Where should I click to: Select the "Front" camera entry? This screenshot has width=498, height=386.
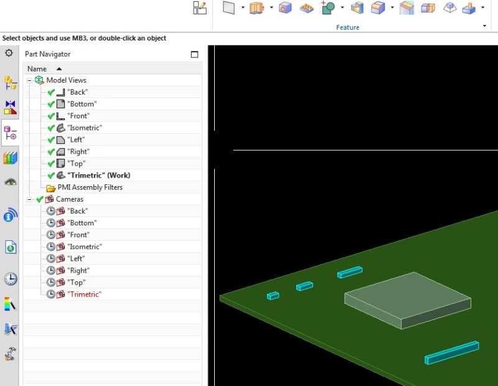(x=78, y=235)
